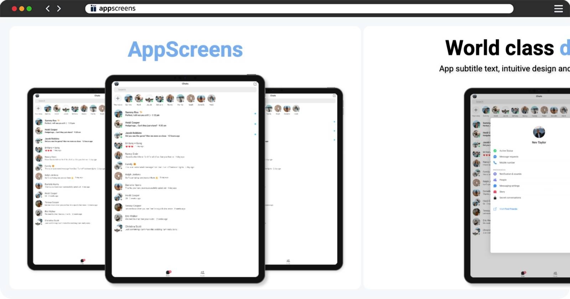Tap the compose icon on the front tablet
This screenshot has height=299, width=570.
[x=255, y=84]
